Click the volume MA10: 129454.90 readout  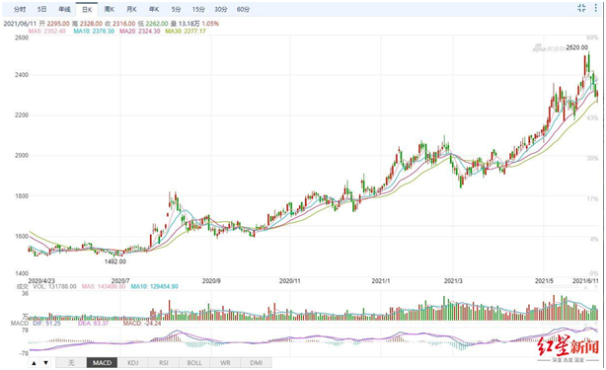pyautogui.click(x=155, y=286)
